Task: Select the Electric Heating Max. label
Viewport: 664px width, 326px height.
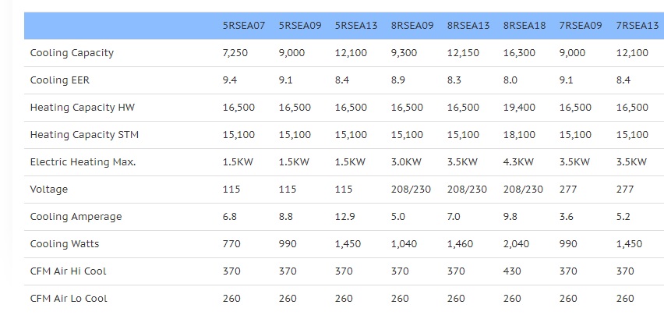Action: pos(83,162)
